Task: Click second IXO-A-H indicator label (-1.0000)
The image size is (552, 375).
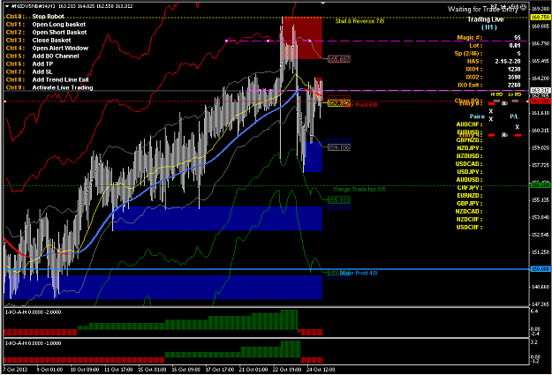Action: click(x=33, y=343)
